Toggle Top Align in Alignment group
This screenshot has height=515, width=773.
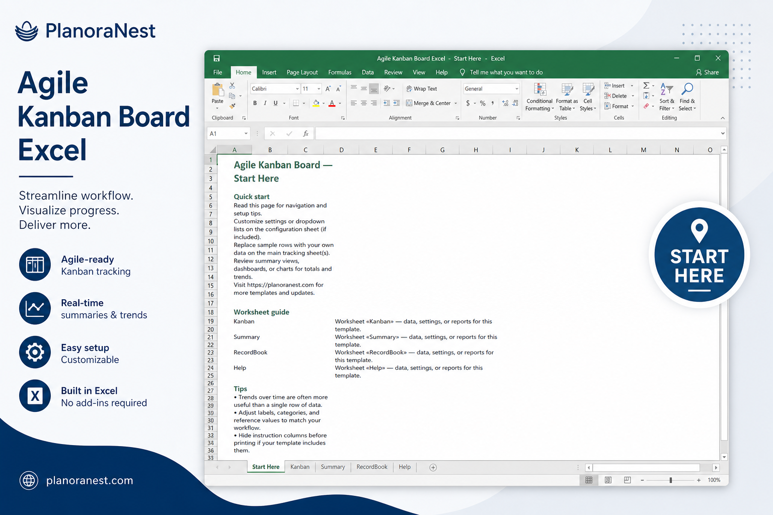[x=354, y=88]
